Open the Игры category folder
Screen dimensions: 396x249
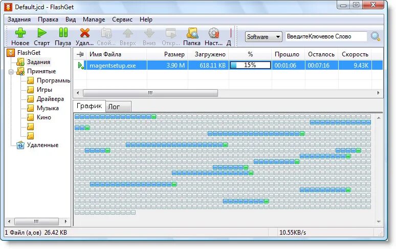click(x=31, y=90)
